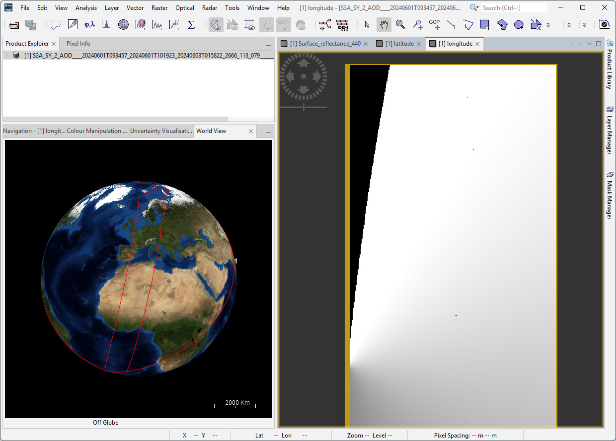Open the Spectrum View tool
This screenshot has height=441, width=616.
[140, 25]
